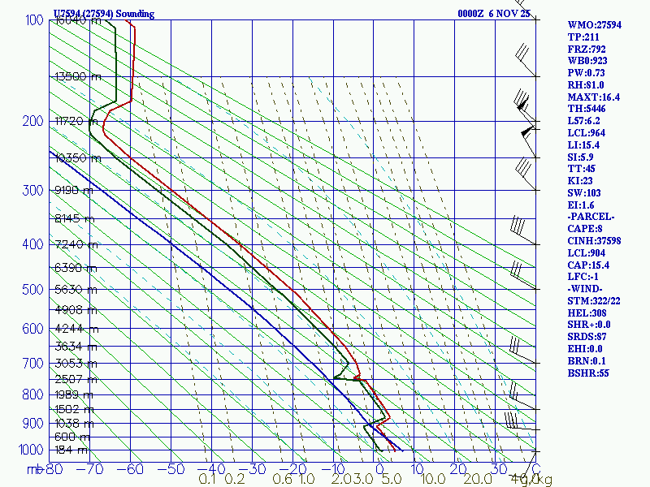650x487 pixels.
Task: Click the 0000Z 6 NOV 25 timestamp
Action: (494, 13)
